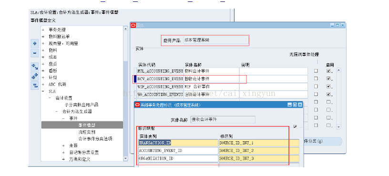
Task: Click the MTL_ACCOUNTING_EVENT entity code cell
Action: (160, 71)
